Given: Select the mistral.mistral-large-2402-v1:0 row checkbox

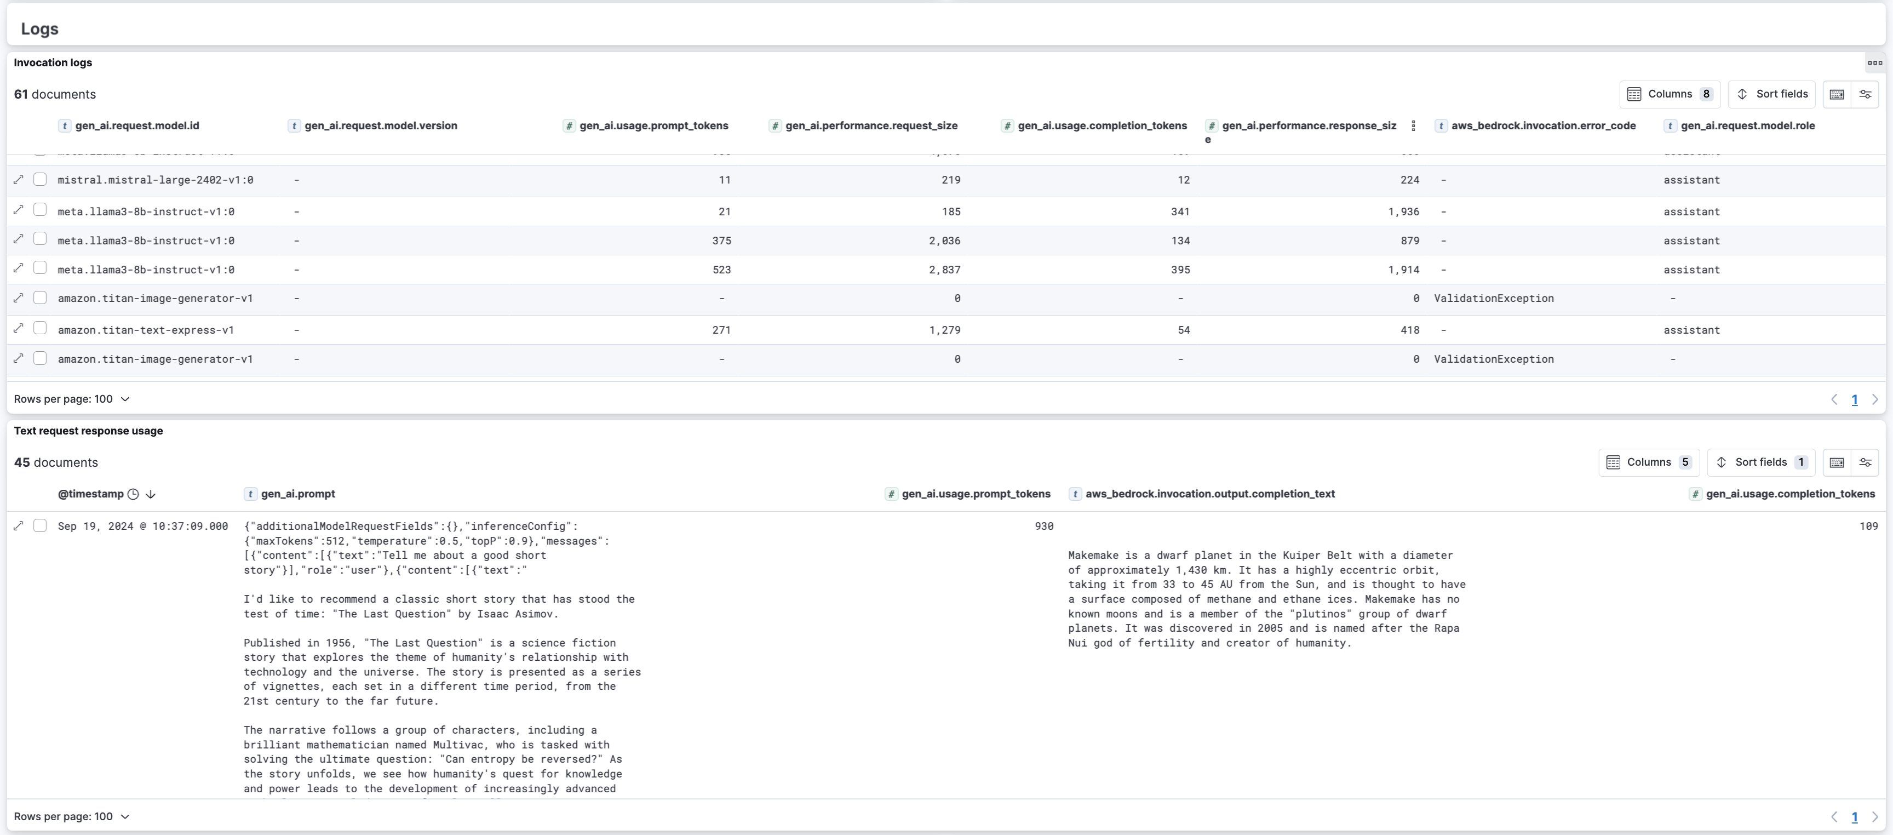Looking at the screenshot, I should pos(41,179).
